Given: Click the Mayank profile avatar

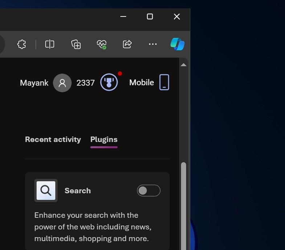Looking at the screenshot, I should [x=62, y=83].
